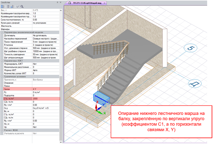The width and height of the screenshot is (213, 144).
Task: Click the Настройки пересечений value field
Action: pyautogui.click(x=46, y=39)
